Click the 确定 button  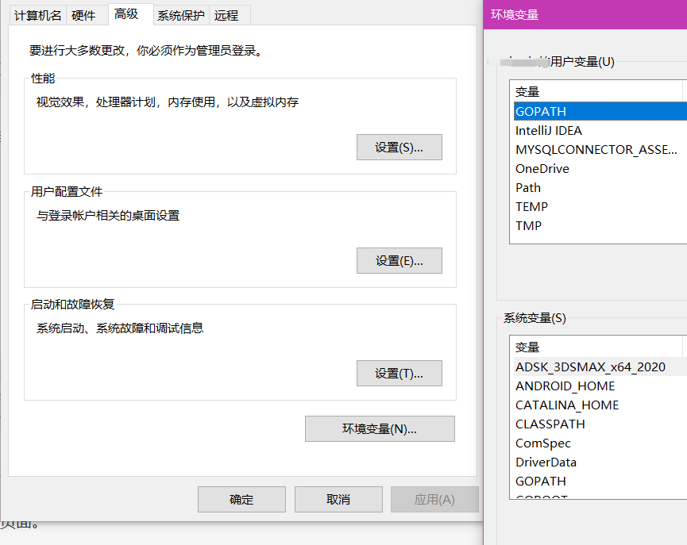[241, 499]
